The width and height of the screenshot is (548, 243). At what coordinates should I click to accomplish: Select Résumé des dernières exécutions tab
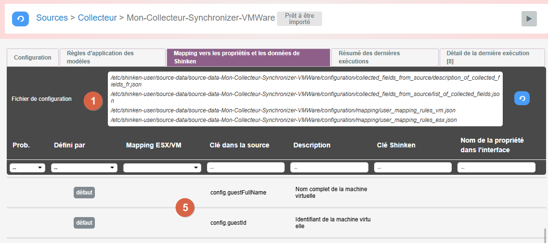click(x=384, y=58)
